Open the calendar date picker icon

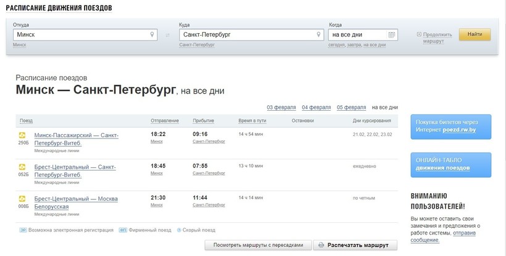(391, 35)
